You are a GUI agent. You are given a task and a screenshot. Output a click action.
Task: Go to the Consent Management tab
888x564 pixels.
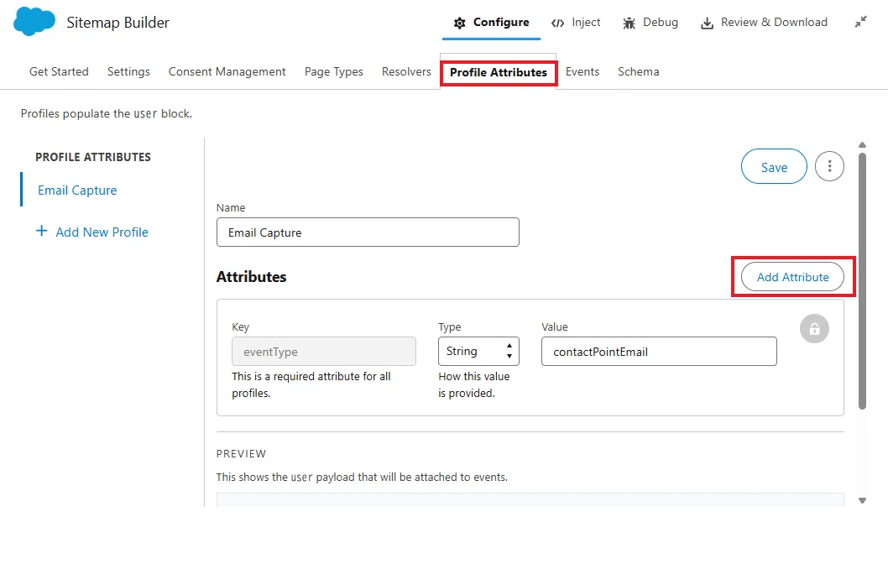point(227,72)
